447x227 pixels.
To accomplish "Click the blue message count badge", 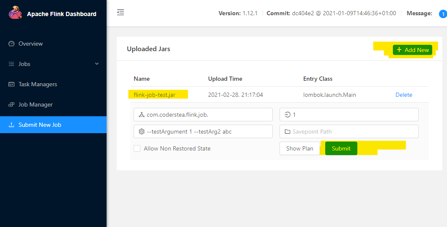I will (x=443, y=14).
